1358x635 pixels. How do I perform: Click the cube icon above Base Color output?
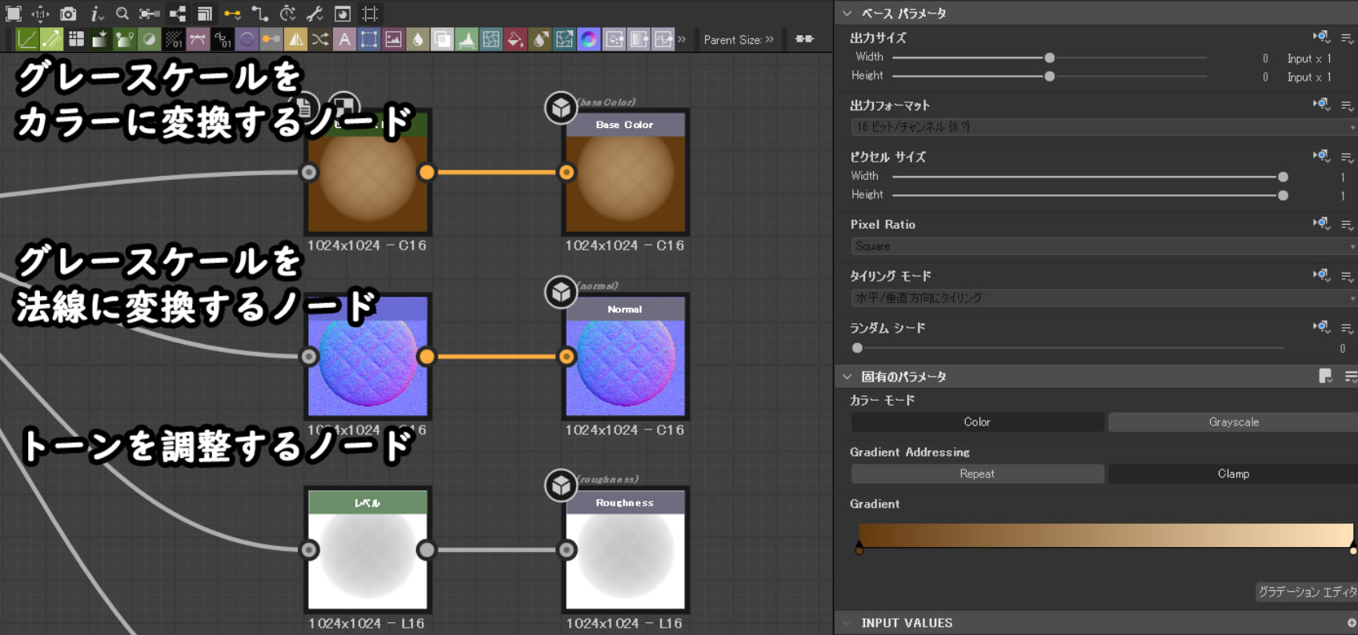click(x=561, y=108)
